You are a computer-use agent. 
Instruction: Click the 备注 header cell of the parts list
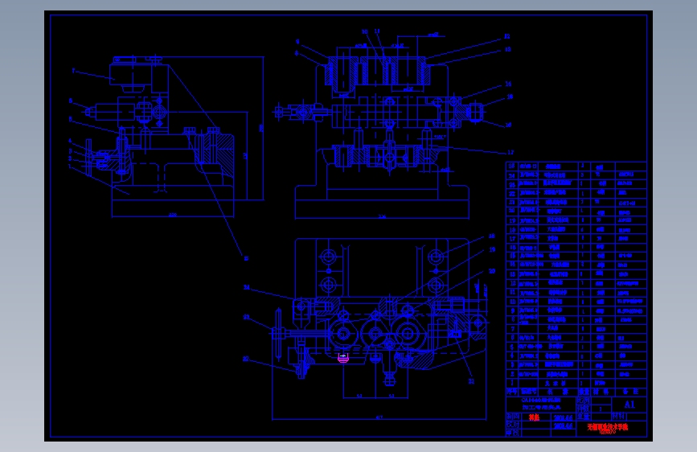[x=630, y=392]
